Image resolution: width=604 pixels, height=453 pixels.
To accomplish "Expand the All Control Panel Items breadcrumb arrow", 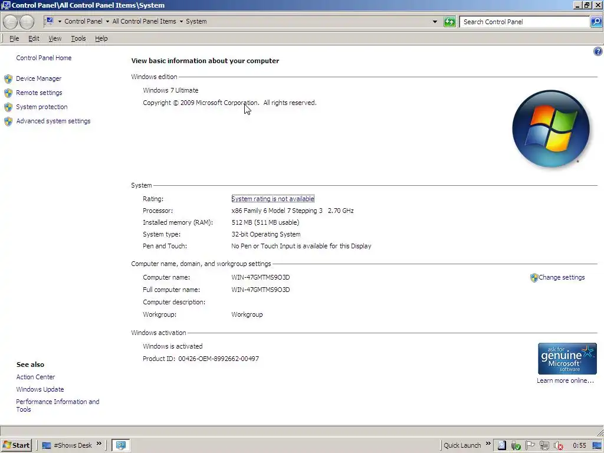I will tap(181, 22).
